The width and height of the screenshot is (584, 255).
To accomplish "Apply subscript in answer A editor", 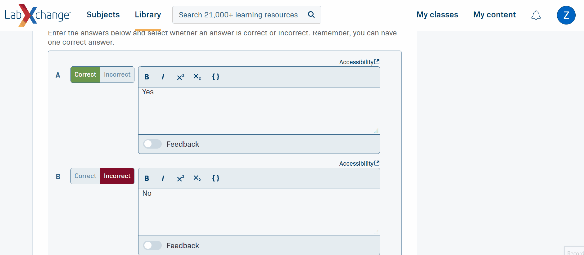I will point(197,77).
